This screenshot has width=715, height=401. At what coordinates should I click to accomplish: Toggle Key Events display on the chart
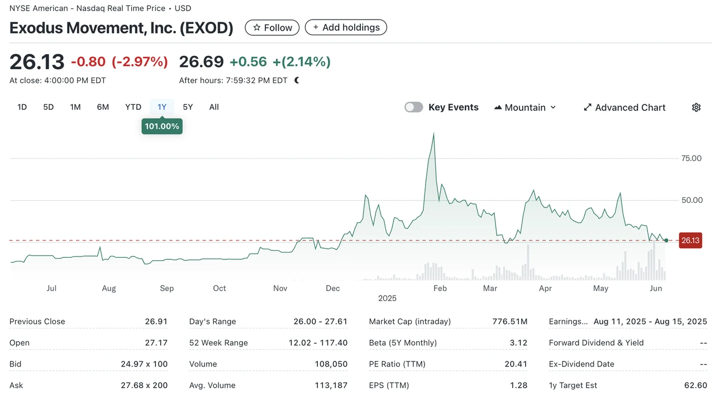click(413, 107)
